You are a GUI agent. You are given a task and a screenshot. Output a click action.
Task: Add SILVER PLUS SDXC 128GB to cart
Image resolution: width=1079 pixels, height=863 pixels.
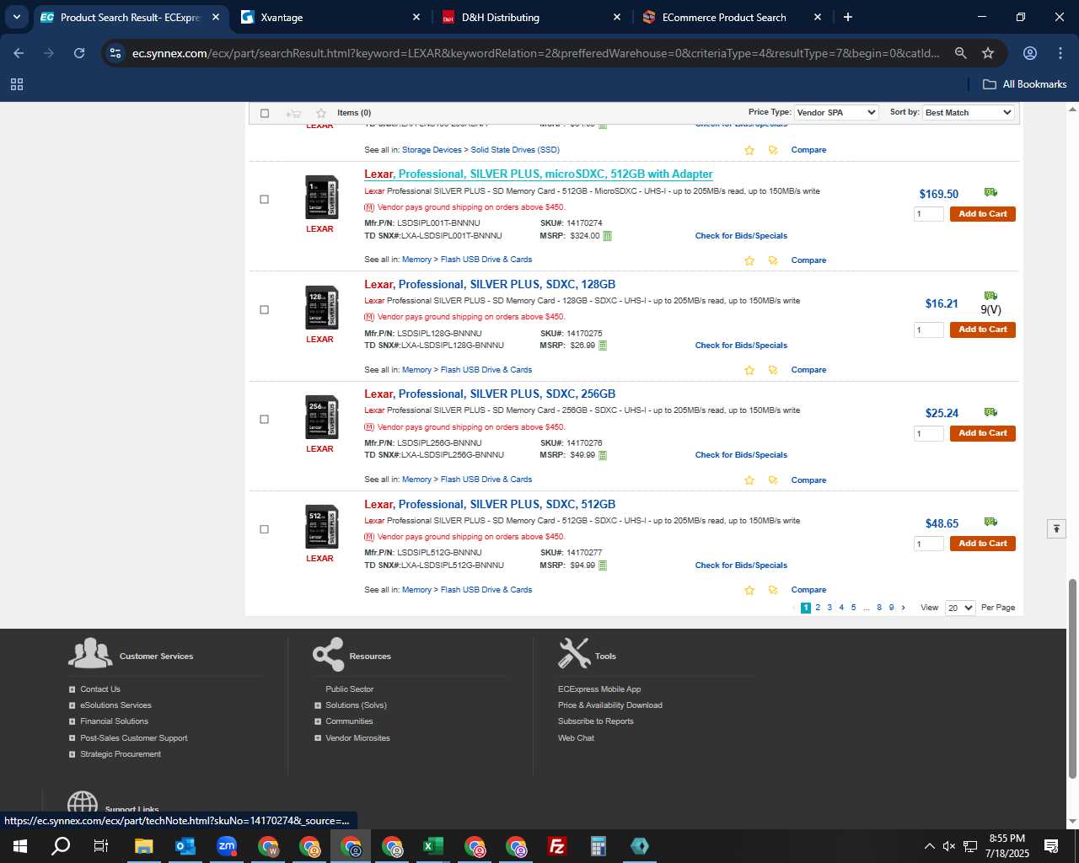tap(982, 330)
